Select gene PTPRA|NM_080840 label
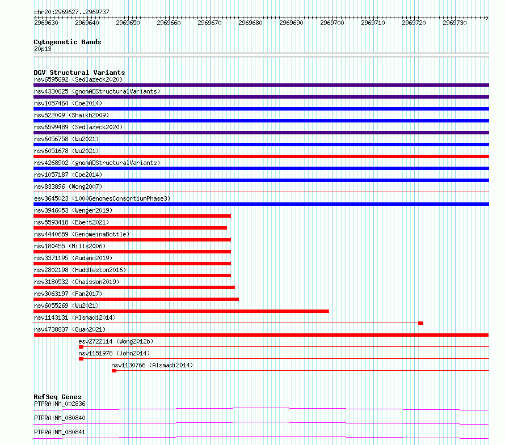This screenshot has width=505, height=445. (60, 418)
